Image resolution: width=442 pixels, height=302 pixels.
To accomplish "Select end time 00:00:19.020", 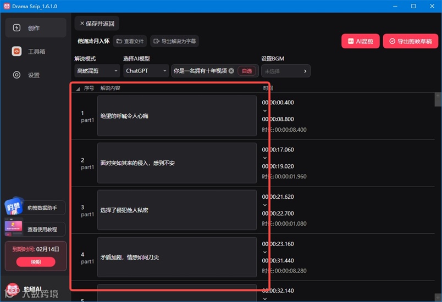I will click(x=278, y=166).
